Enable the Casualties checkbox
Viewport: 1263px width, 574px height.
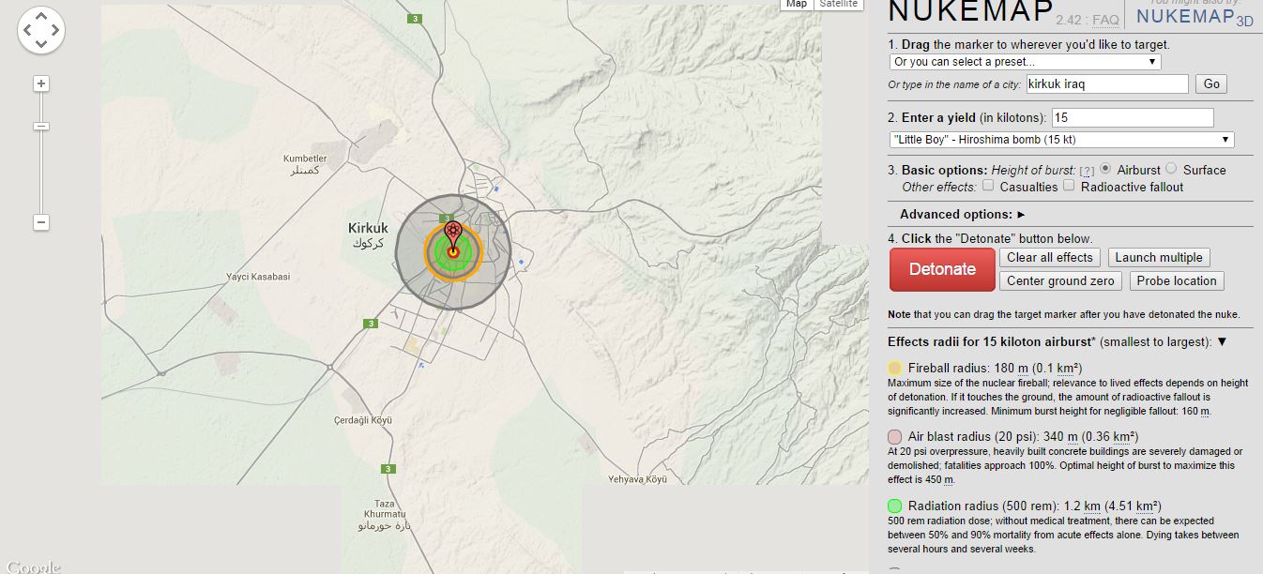(988, 186)
